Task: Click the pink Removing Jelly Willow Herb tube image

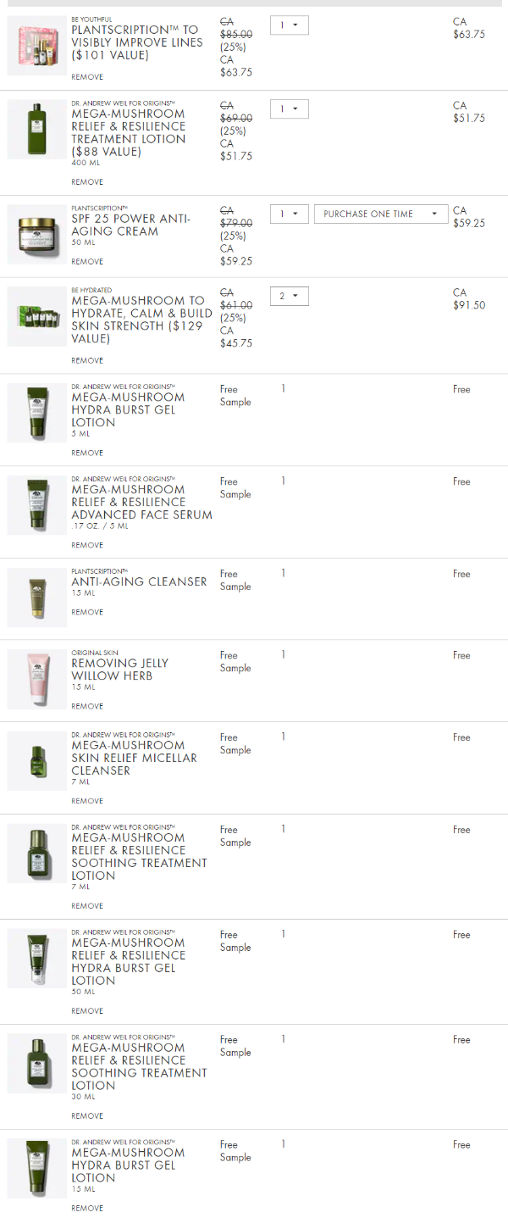Action: pyautogui.click(x=36, y=679)
